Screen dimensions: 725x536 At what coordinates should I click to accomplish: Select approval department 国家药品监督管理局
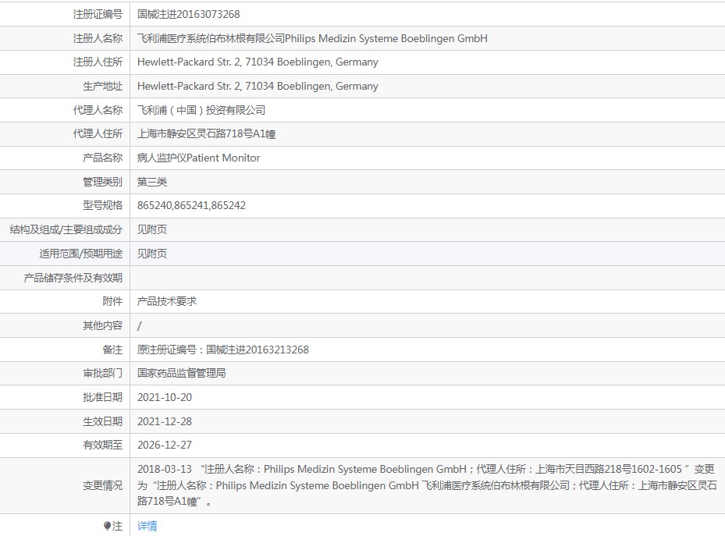tap(181, 374)
